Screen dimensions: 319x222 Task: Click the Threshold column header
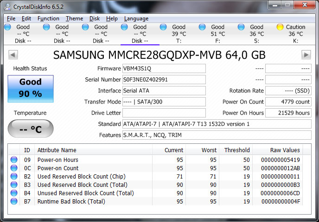coord(236,150)
